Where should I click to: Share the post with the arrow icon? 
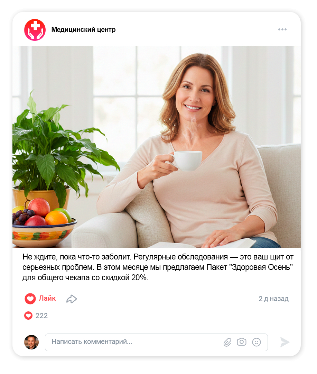pyautogui.click(x=72, y=299)
